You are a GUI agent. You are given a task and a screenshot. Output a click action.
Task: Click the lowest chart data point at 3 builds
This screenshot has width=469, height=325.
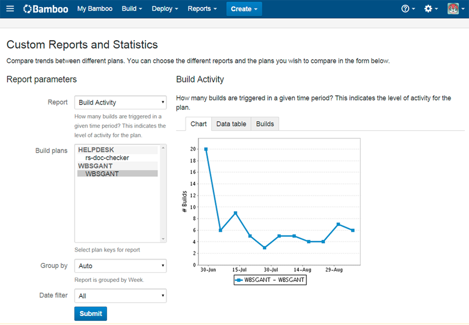pyautogui.click(x=265, y=248)
